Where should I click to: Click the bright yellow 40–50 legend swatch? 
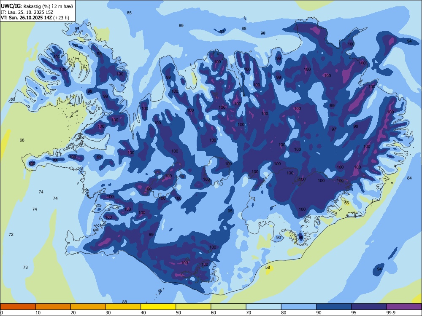tap(158, 307)
